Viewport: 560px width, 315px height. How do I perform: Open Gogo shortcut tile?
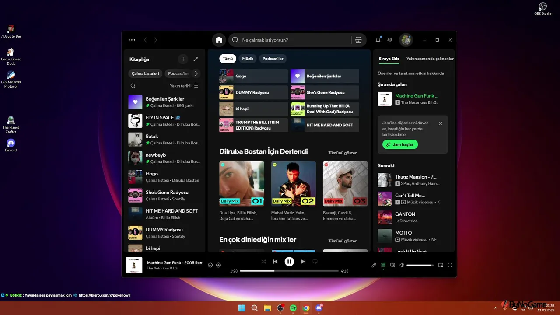pos(254,76)
